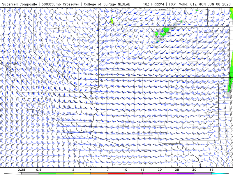This screenshot has height=175, width=233.
Task: Click the "15" colorbar label
Action: (142, 170)
